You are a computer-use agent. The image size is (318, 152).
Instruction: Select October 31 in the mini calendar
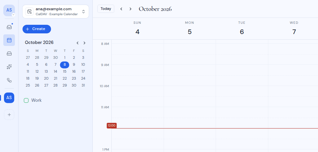[x=83, y=85]
